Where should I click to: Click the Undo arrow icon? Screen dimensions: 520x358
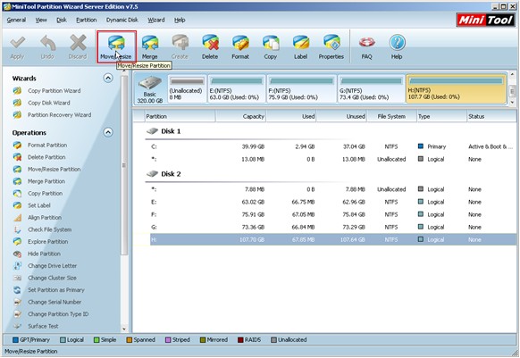tap(47, 46)
